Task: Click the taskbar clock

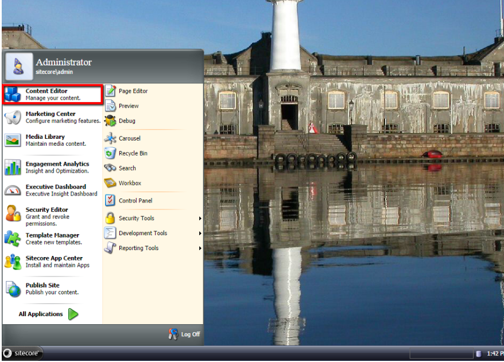Action: point(495,353)
